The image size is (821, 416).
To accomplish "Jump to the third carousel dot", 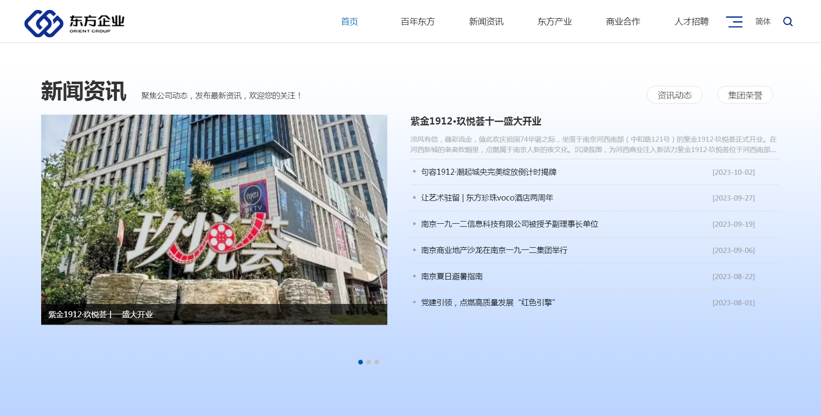I will [377, 362].
